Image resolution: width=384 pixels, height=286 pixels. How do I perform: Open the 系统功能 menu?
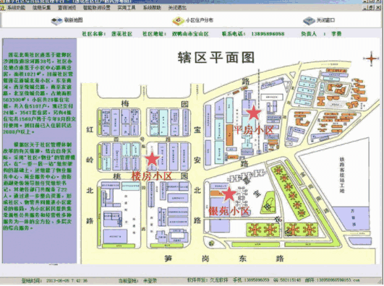click(16, 8)
